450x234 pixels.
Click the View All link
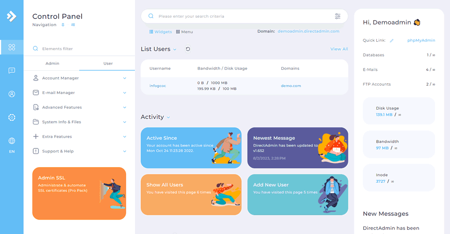pos(339,49)
